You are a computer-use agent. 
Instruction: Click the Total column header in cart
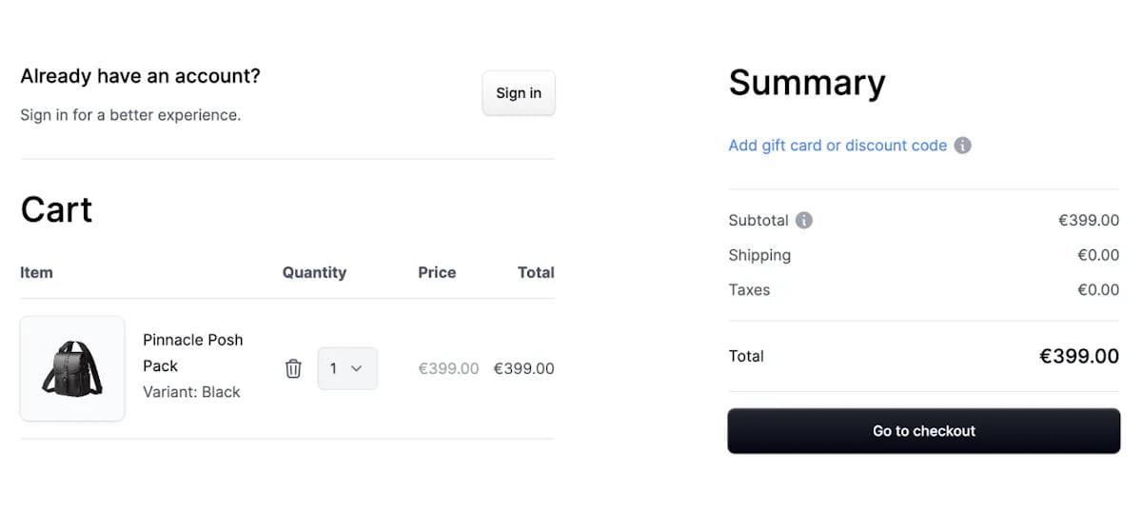pos(536,272)
